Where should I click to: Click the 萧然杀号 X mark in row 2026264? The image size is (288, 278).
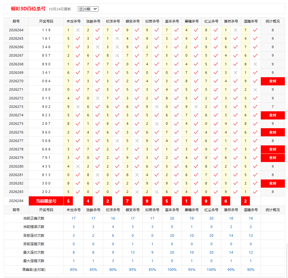pyautogui.click(x=235, y=30)
